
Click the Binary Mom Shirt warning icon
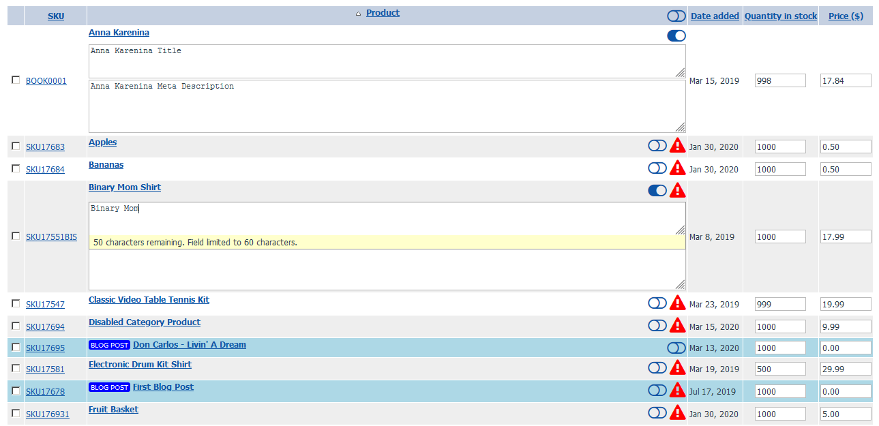(x=677, y=190)
